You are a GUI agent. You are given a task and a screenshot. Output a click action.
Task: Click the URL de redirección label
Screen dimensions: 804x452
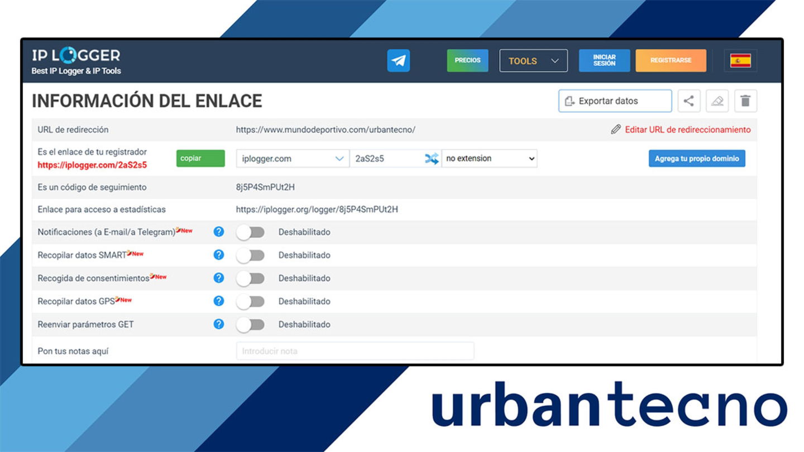[x=73, y=129]
